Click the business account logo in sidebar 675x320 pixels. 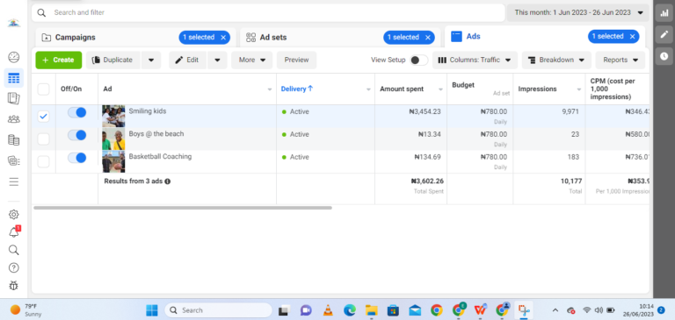[14, 23]
